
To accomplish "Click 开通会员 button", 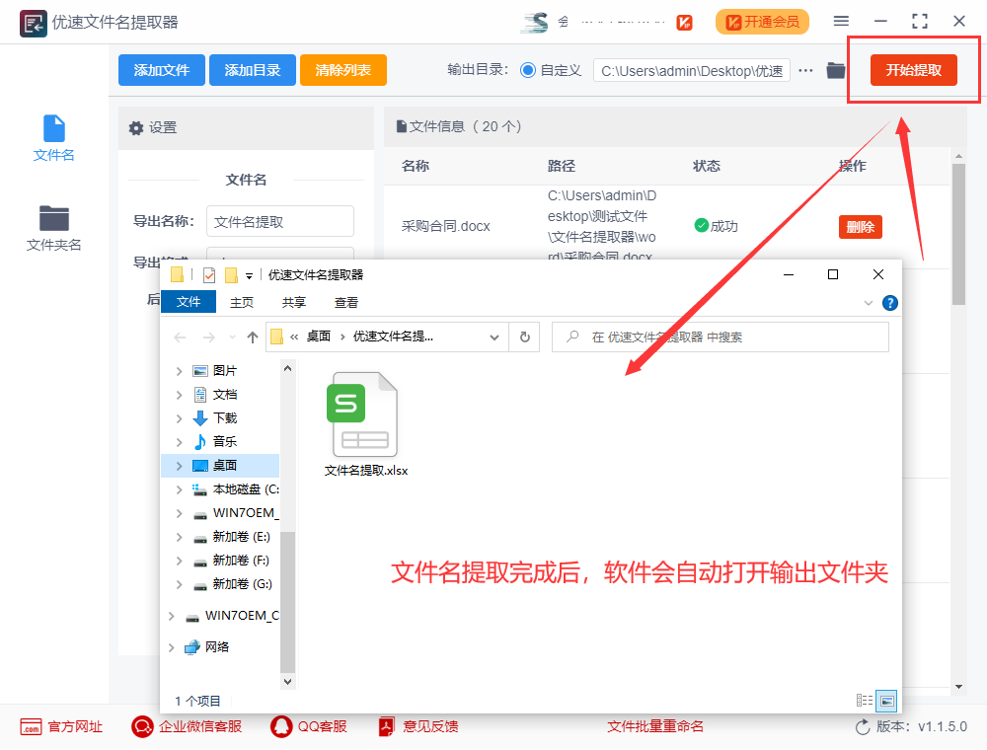I will point(762,22).
